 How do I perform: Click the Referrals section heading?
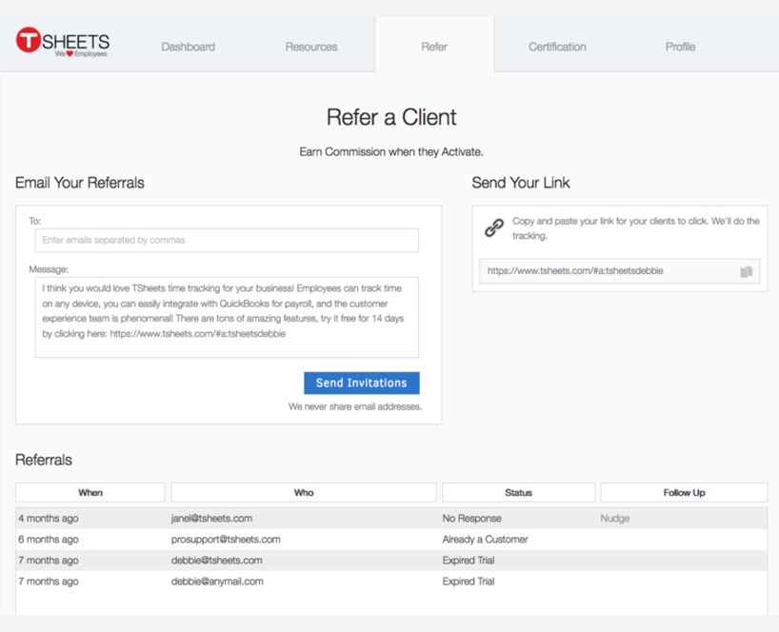click(x=44, y=460)
